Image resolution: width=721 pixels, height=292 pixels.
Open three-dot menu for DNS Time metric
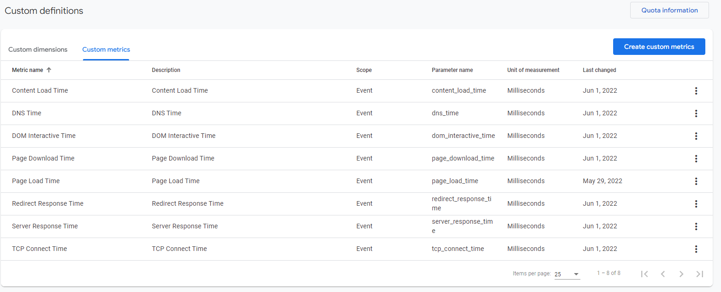pyautogui.click(x=696, y=113)
